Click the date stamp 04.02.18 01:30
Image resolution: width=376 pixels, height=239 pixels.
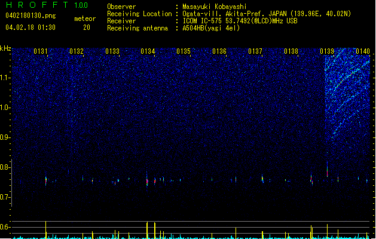[30, 27]
